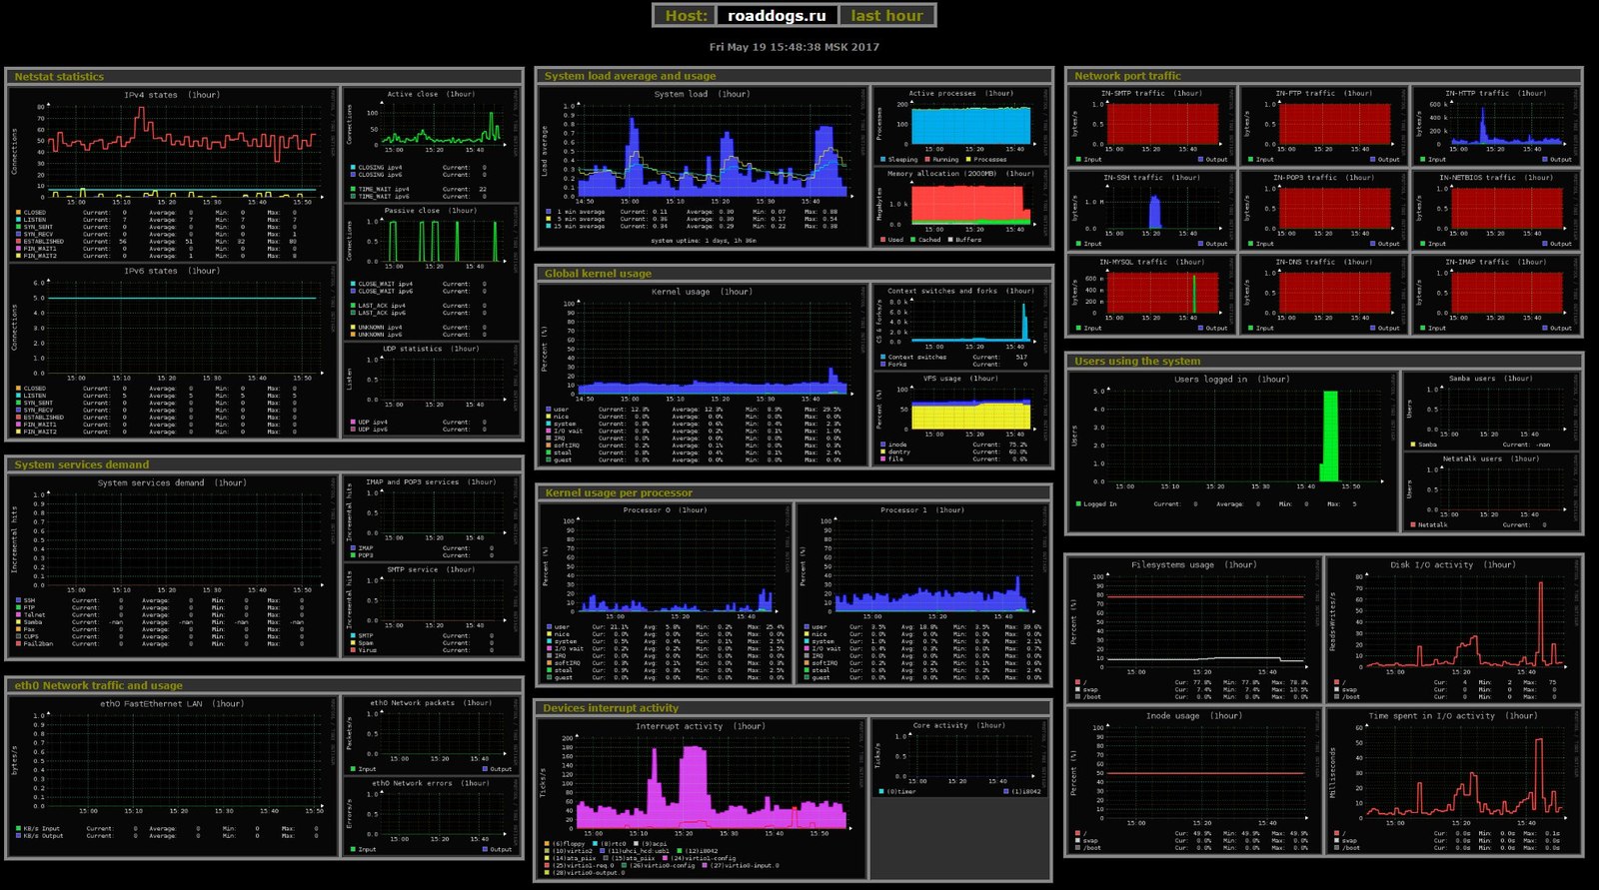This screenshot has width=1599, height=890.
Task: Open the Processor 0 usage graph
Action: point(666,593)
